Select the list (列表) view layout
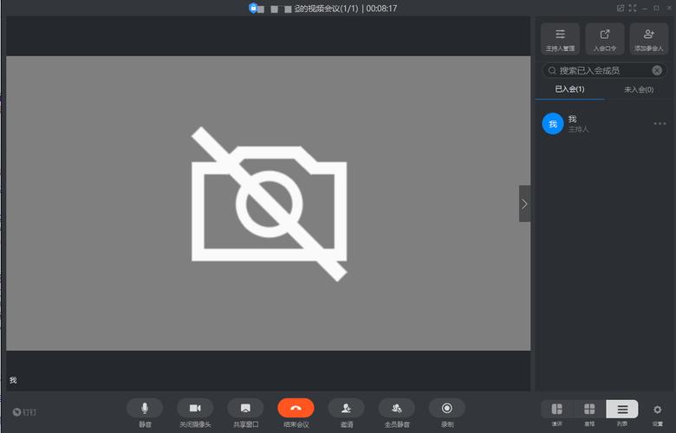 [622, 409]
